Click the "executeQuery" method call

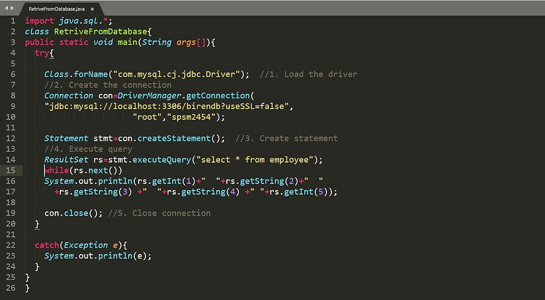coord(162,160)
